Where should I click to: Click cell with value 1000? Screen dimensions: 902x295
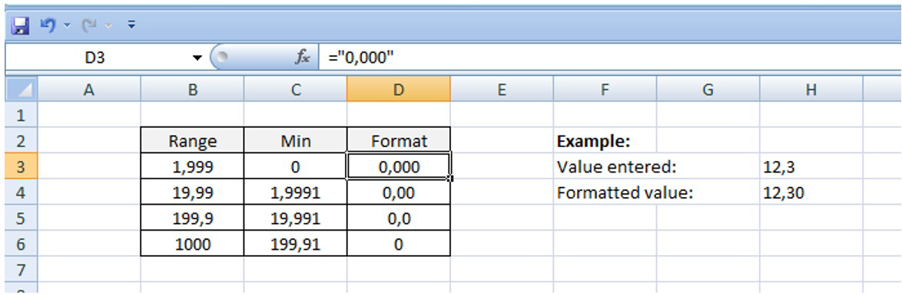coord(192,244)
